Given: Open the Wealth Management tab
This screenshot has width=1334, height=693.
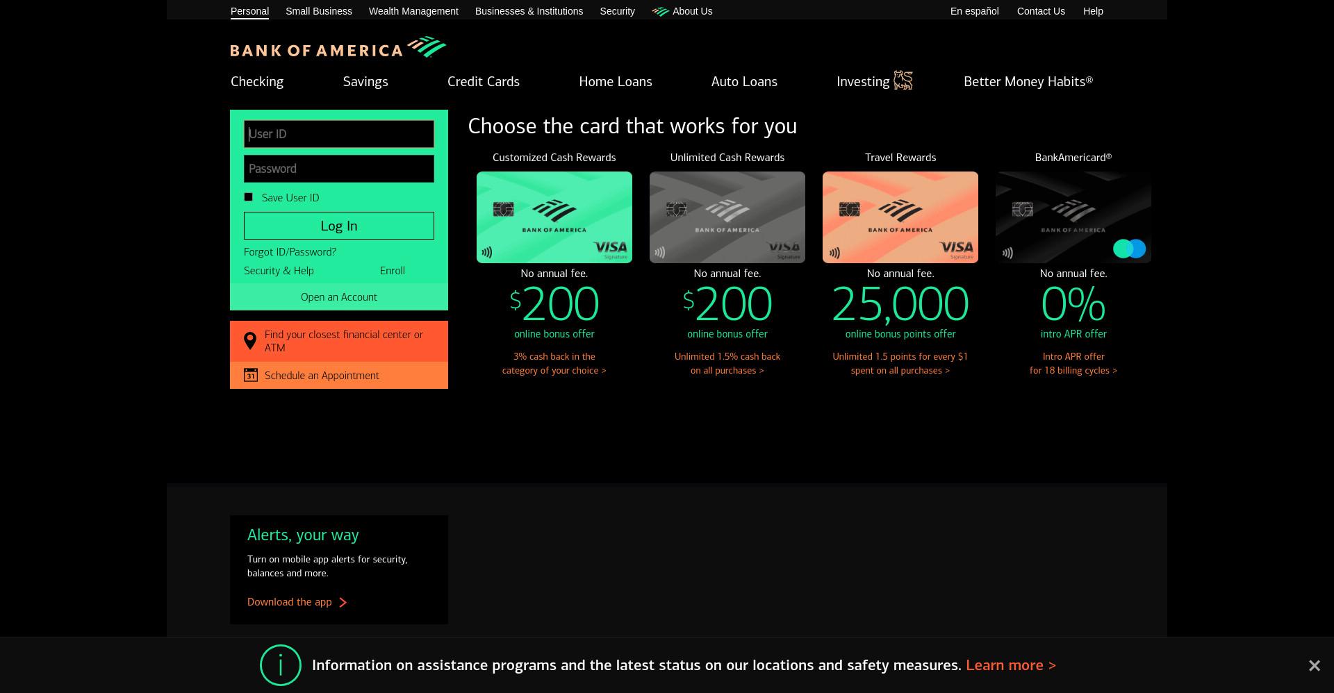Looking at the screenshot, I should click(413, 11).
